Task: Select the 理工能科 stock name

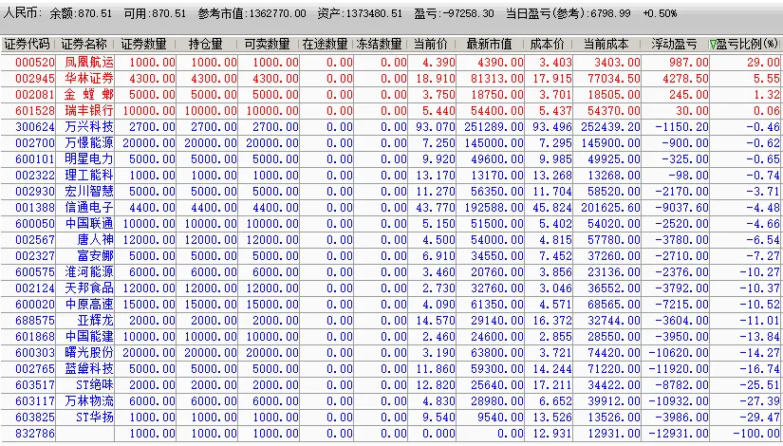Action: point(89,176)
